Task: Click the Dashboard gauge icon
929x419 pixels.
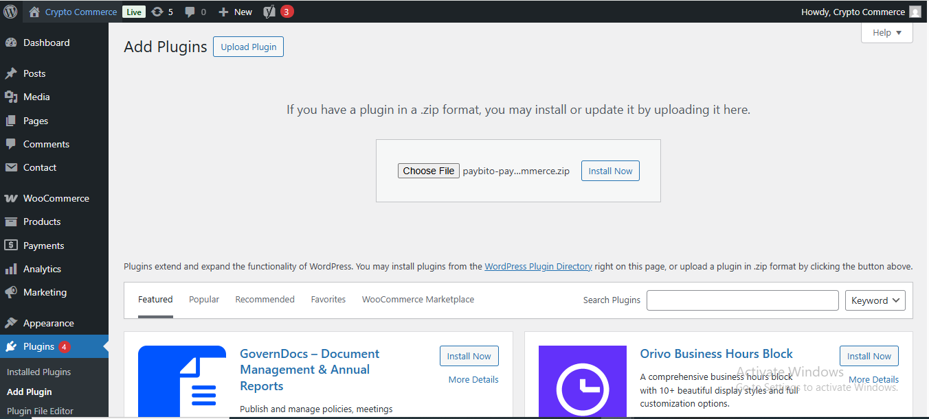Action: (11, 43)
